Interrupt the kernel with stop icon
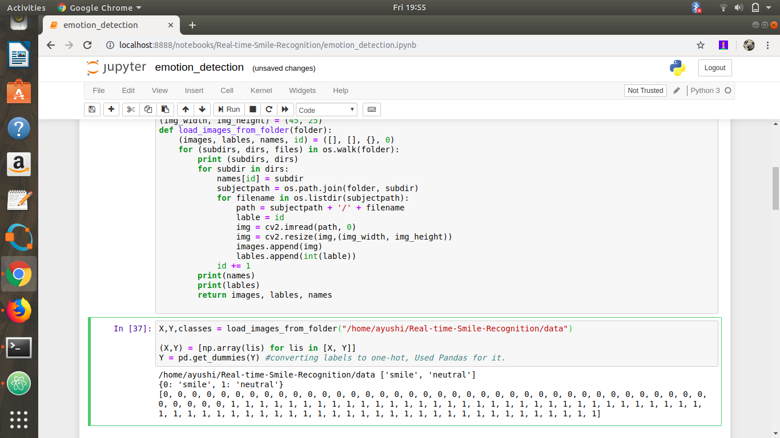Image resolution: width=780 pixels, height=438 pixels. pos(253,109)
